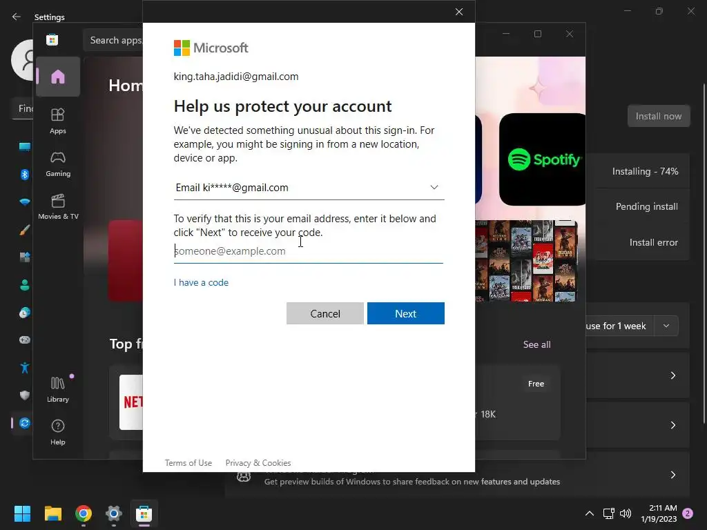Open Accounts person icon in Settings sidebar

pos(24,285)
